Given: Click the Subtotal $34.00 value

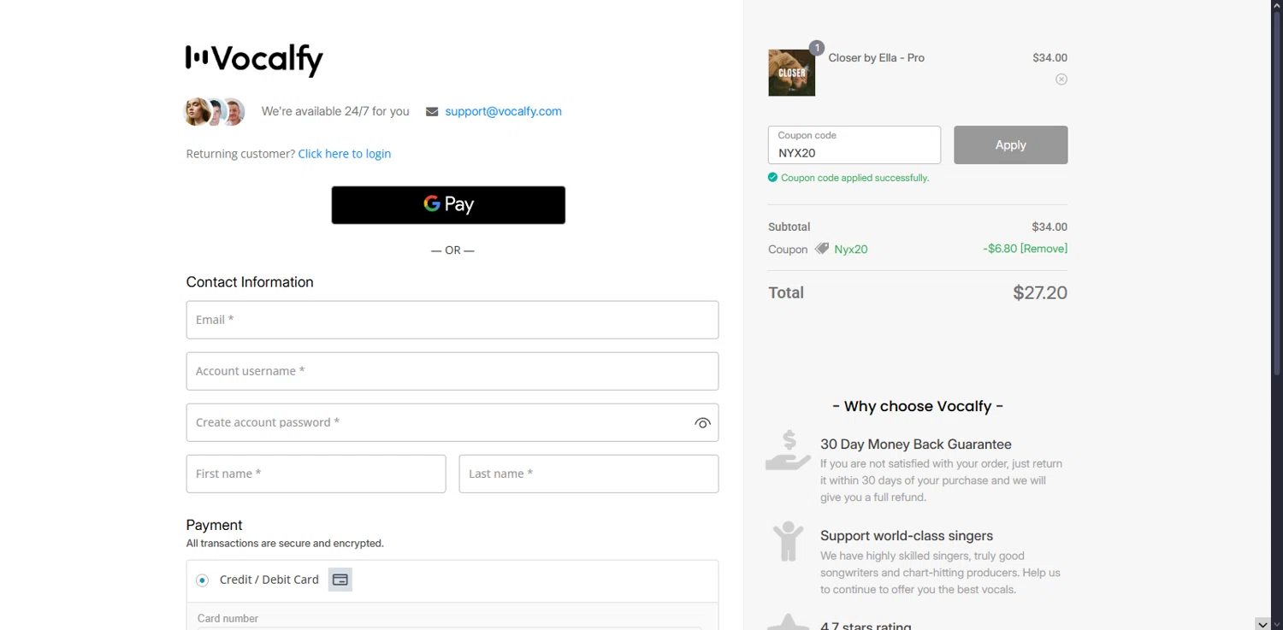Looking at the screenshot, I should [x=1049, y=227].
